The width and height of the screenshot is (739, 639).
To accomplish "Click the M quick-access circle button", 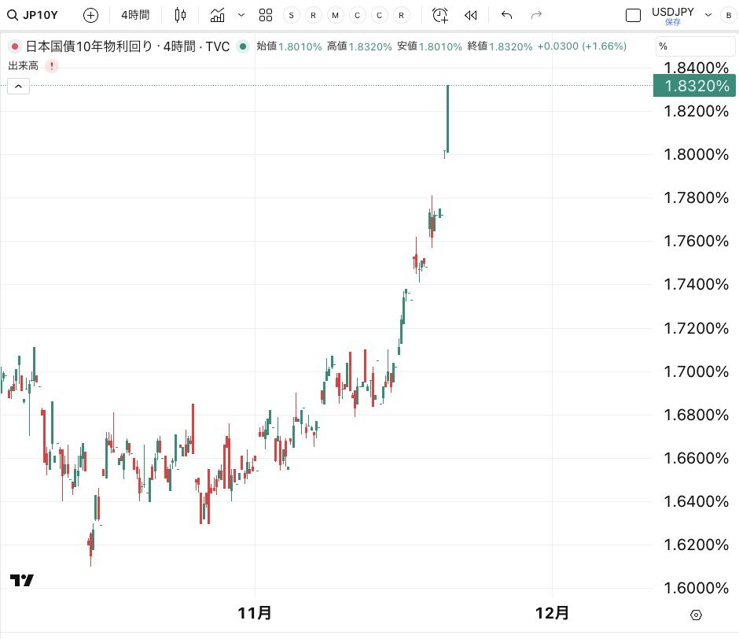I will point(335,15).
